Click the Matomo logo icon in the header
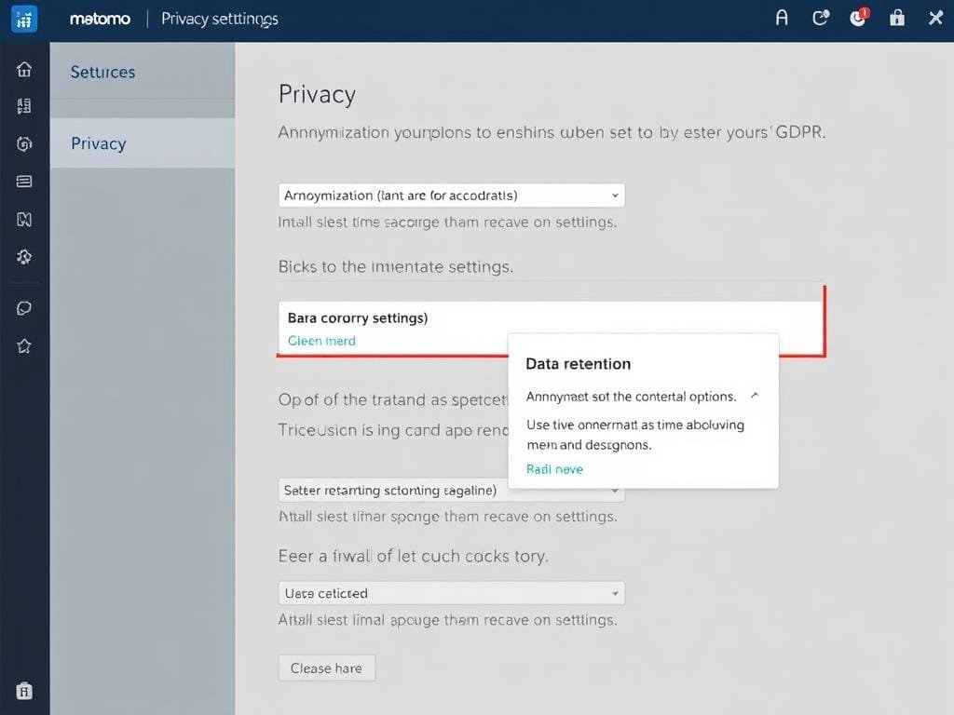The height and width of the screenshot is (715, 954). point(24,19)
